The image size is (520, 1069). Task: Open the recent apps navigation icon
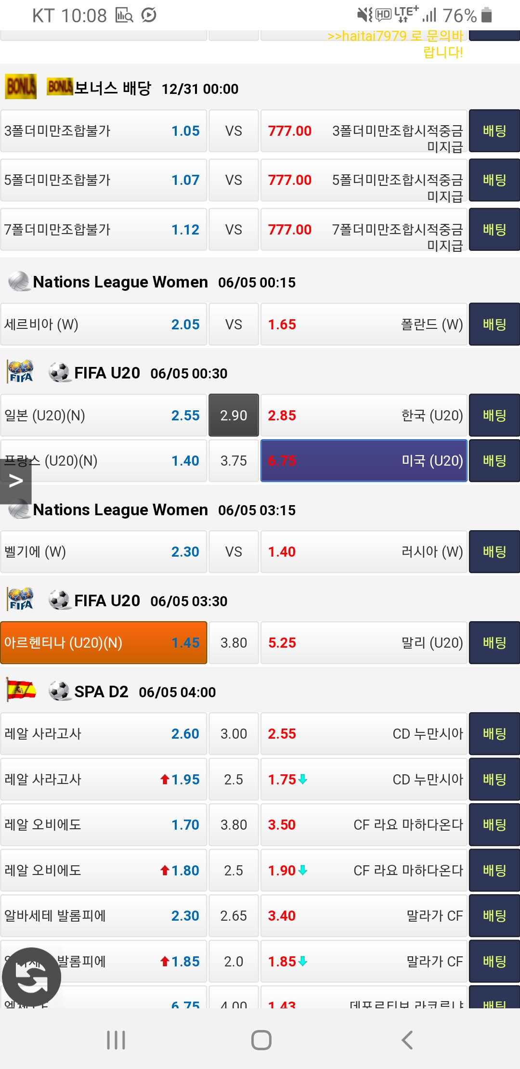pos(116,1040)
